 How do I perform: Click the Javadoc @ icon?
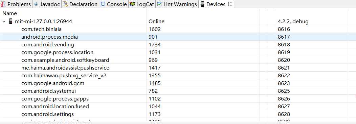tap(36, 4)
